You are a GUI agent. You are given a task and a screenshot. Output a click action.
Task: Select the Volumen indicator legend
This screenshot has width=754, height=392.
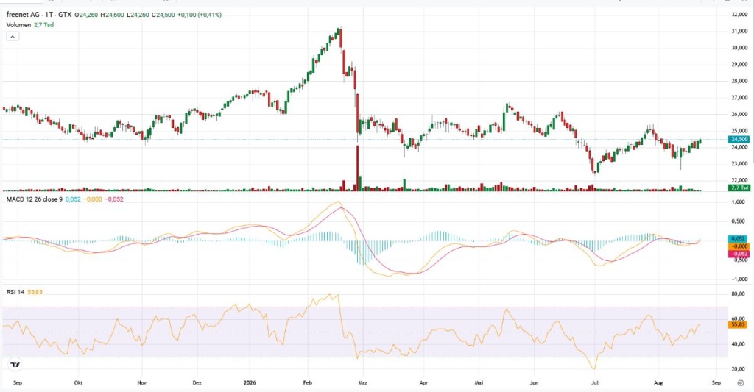(18, 24)
